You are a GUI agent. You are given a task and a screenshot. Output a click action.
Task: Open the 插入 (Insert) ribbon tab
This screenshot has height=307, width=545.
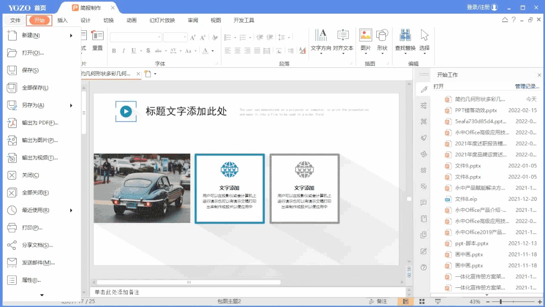click(x=63, y=20)
